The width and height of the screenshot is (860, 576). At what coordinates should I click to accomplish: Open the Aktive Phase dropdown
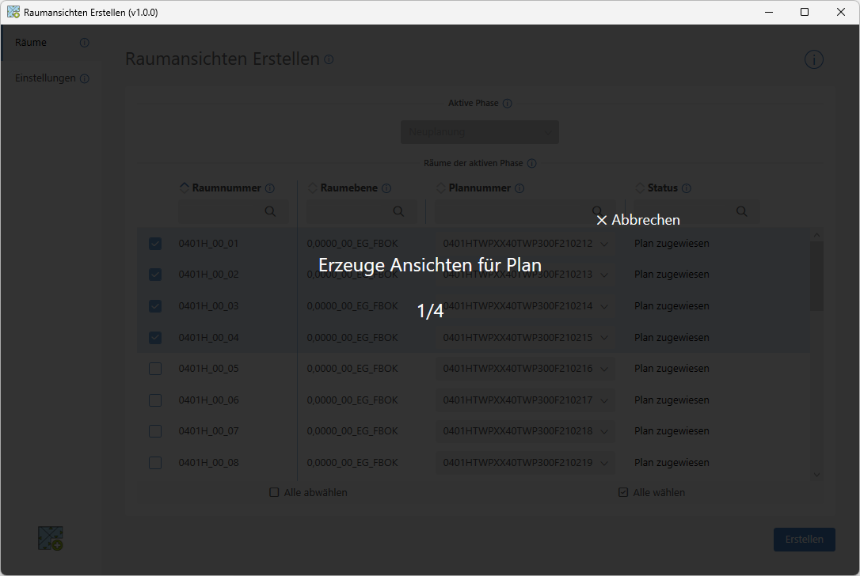480,132
